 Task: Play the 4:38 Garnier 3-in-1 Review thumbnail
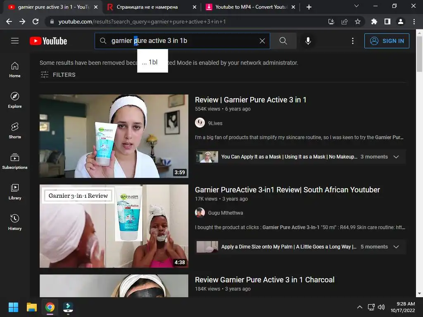(x=114, y=226)
